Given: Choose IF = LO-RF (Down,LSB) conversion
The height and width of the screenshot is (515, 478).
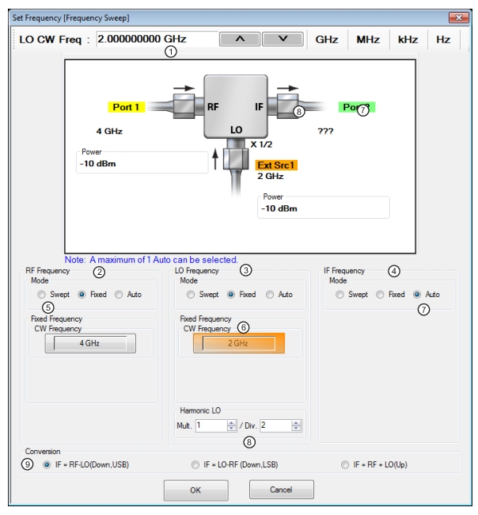Looking at the screenshot, I should [x=194, y=463].
